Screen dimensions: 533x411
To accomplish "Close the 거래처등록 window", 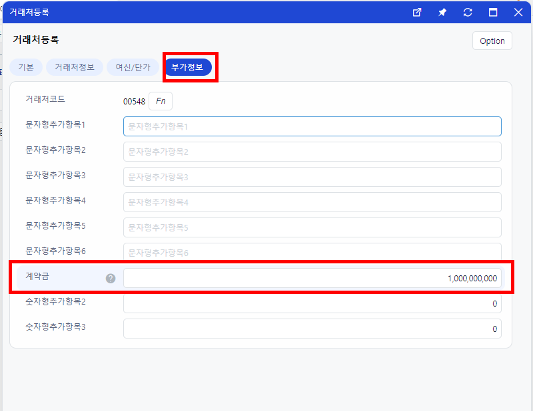I will point(518,13).
